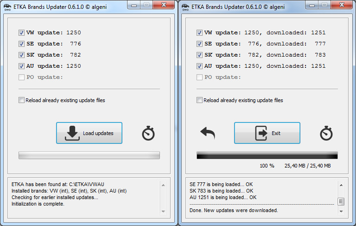Click 'SE 777 is being loaded... OK' log line
This screenshot has width=356, height=226.
[221, 184]
